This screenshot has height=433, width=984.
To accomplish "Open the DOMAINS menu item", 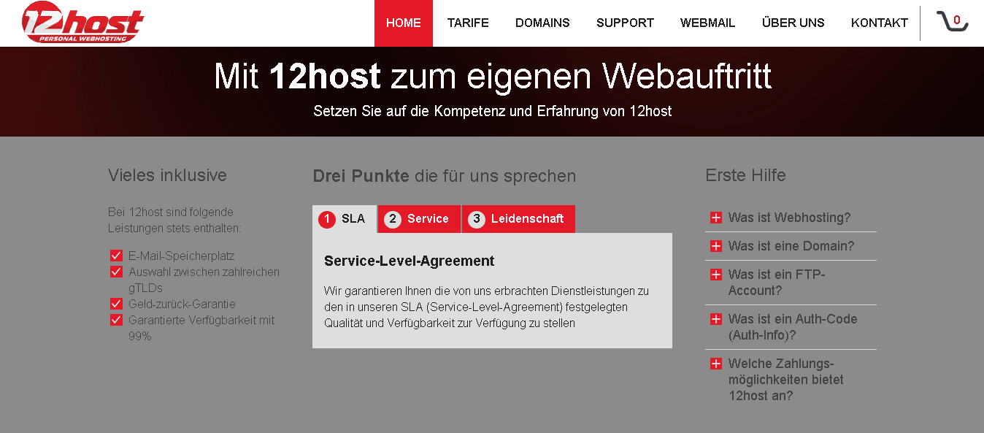I will tap(542, 23).
